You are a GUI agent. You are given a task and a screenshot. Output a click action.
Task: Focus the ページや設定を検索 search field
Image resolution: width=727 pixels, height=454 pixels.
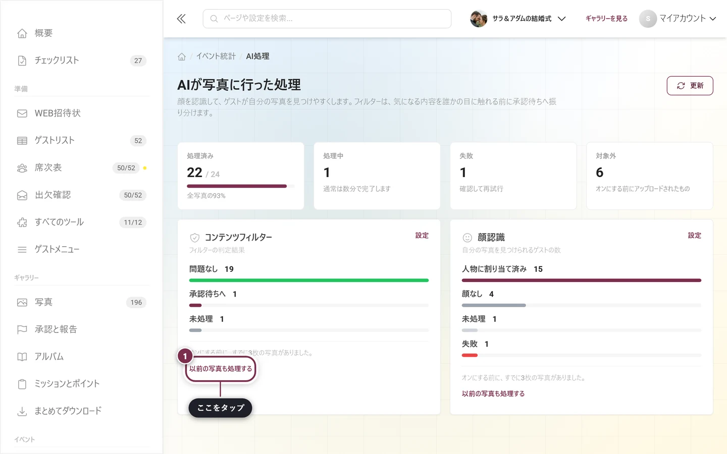327,19
